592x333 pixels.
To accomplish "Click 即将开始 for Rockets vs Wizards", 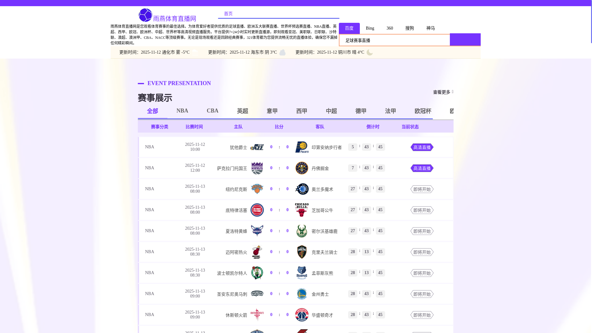I will click(422, 315).
